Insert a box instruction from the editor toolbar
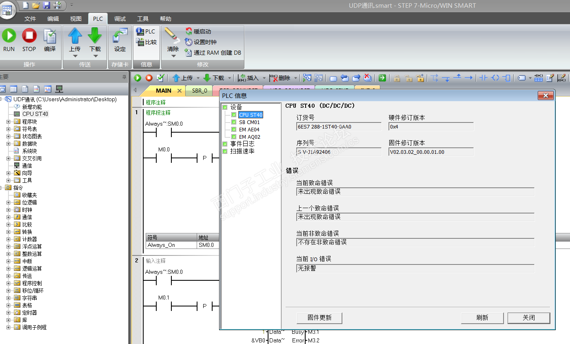570x344 pixels. pyautogui.click(x=506, y=78)
